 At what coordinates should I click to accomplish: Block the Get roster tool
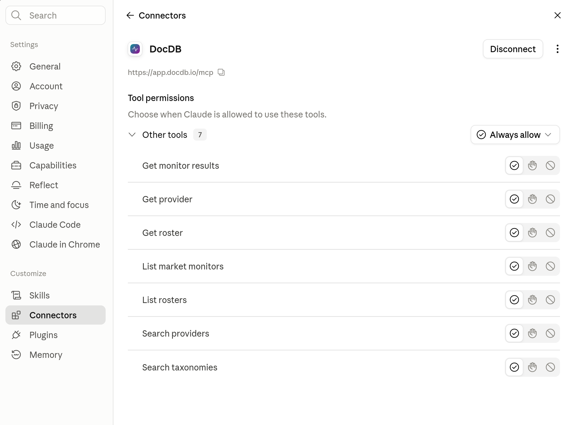[x=550, y=233]
